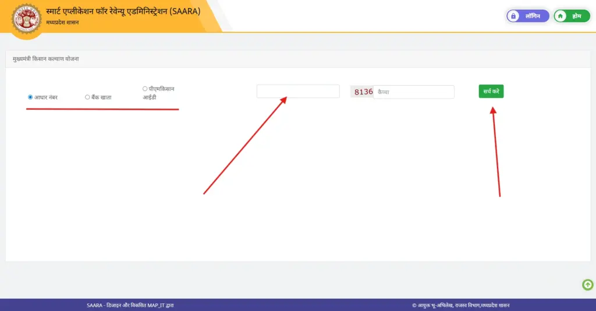Click the Madhya Pradesh government emblem logo
The image size is (596, 311).
26,19
